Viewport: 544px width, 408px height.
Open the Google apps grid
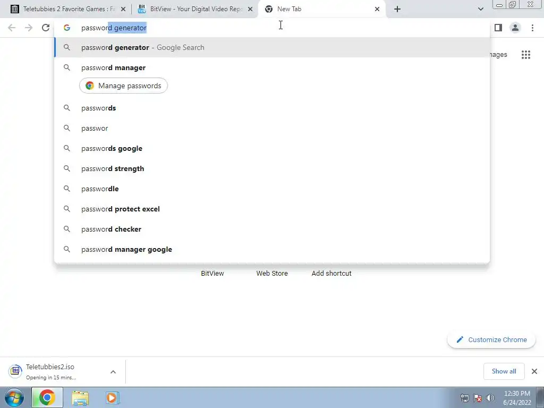(x=526, y=55)
